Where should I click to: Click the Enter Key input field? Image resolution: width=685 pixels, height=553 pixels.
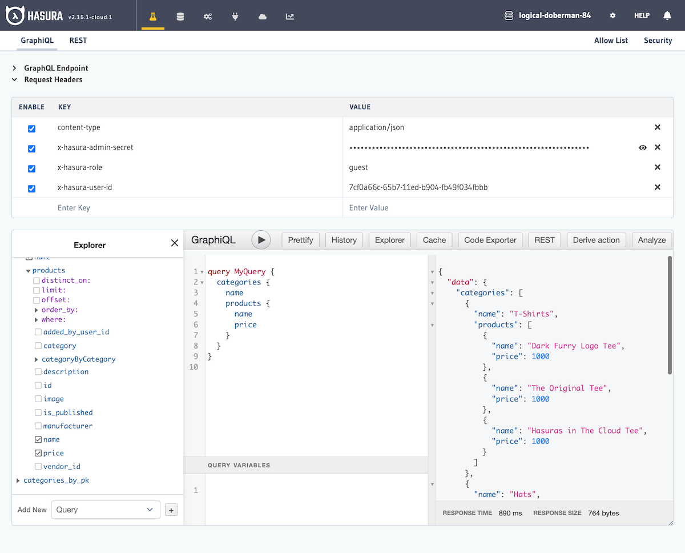[177, 208]
